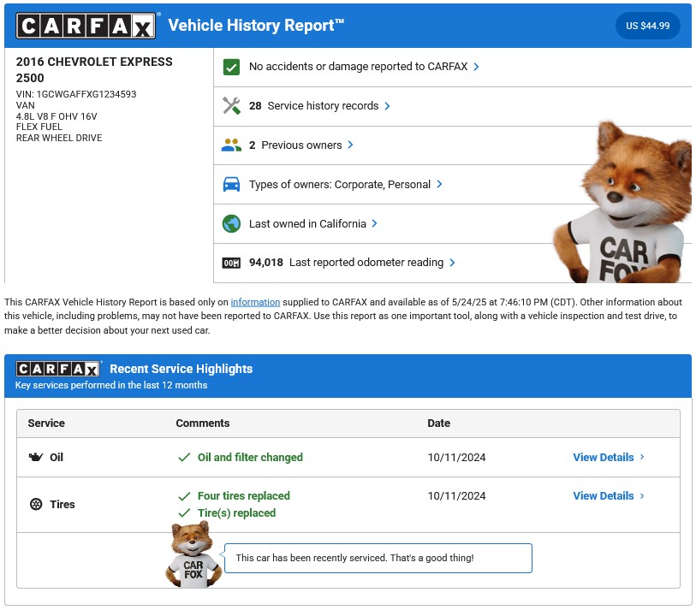This screenshot has width=696, height=610.
Task: Click the Date column header
Action: point(439,423)
